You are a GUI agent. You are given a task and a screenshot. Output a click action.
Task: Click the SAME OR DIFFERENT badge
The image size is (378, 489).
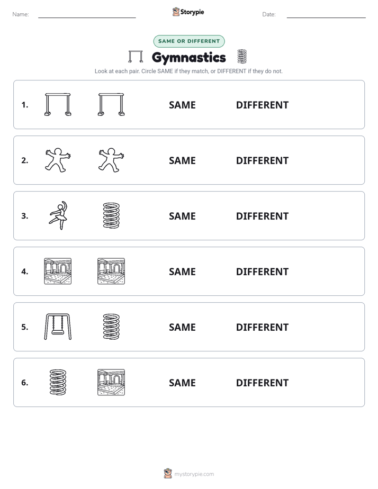click(x=189, y=41)
